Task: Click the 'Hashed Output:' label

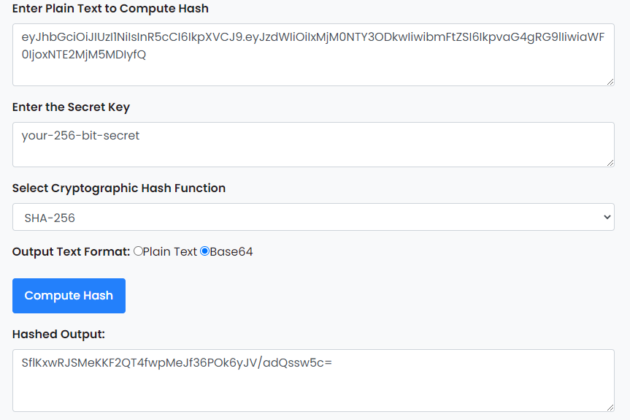Action: click(x=58, y=335)
